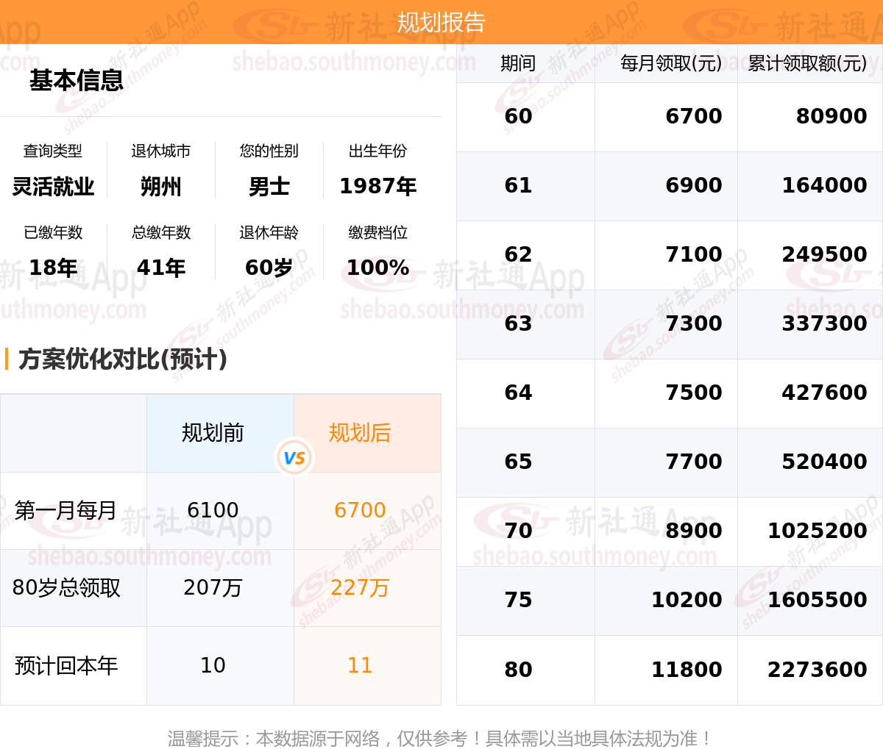Click the 查询类型 label

click(x=53, y=151)
